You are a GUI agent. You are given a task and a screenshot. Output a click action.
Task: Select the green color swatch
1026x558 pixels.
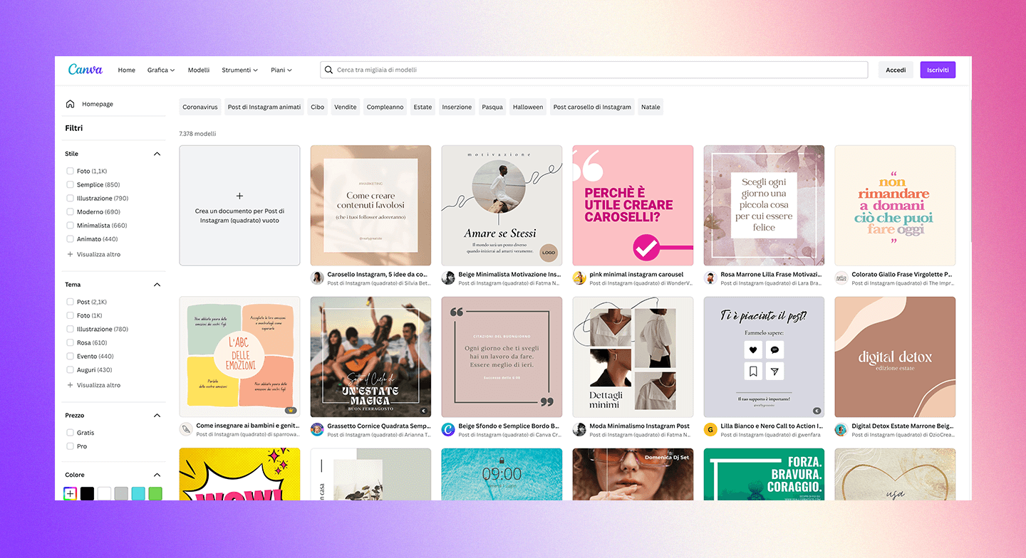point(155,493)
